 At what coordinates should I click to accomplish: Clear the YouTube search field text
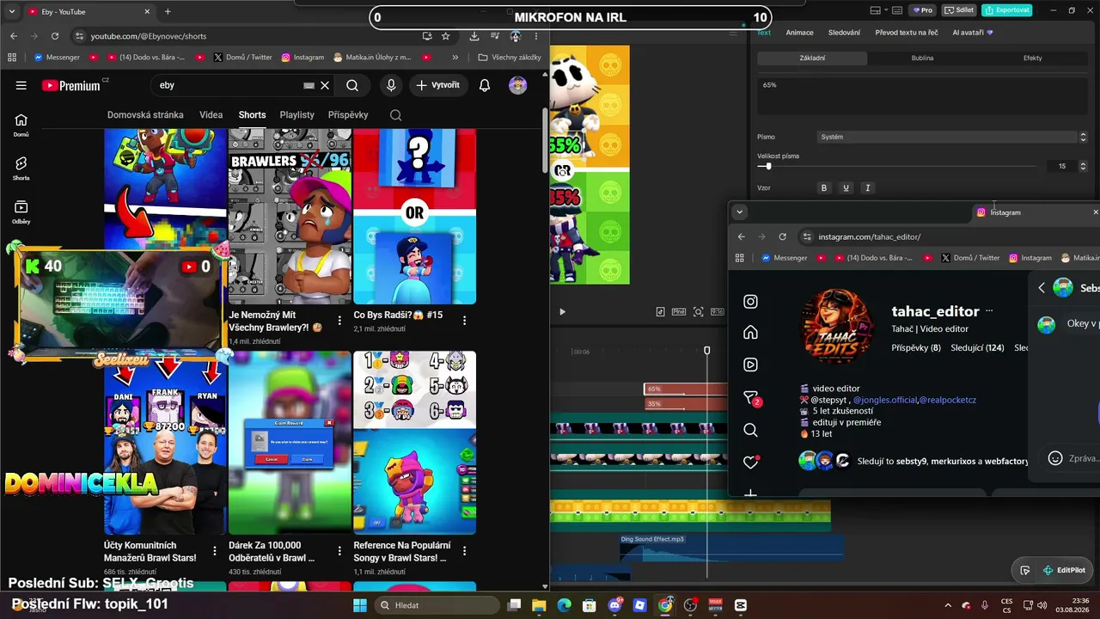pos(325,85)
